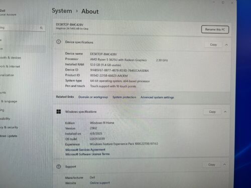Open Windows Update settings page
251x188 pixels.
tap(9, 136)
